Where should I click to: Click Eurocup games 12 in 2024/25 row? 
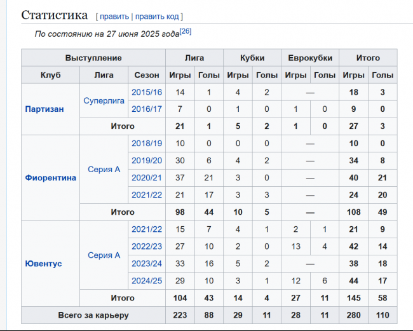[x=295, y=281]
